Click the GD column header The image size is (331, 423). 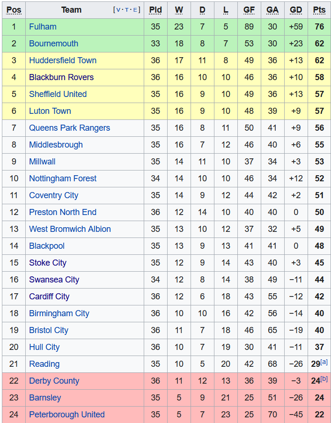[296, 10]
